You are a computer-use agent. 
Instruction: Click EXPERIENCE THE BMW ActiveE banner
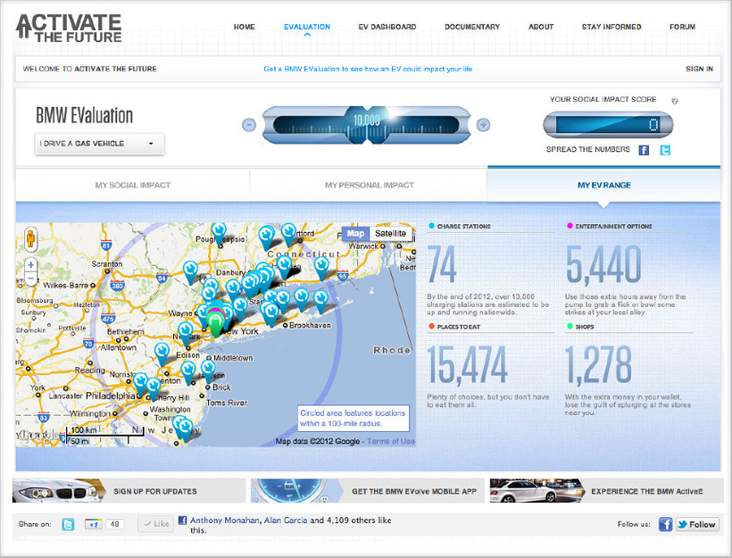coord(606,491)
